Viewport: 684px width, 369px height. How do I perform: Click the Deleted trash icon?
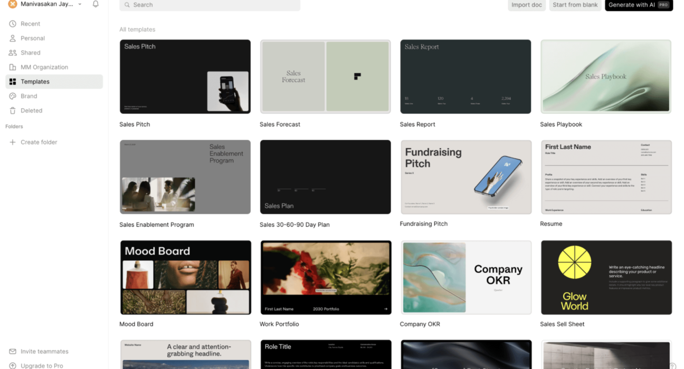[13, 111]
